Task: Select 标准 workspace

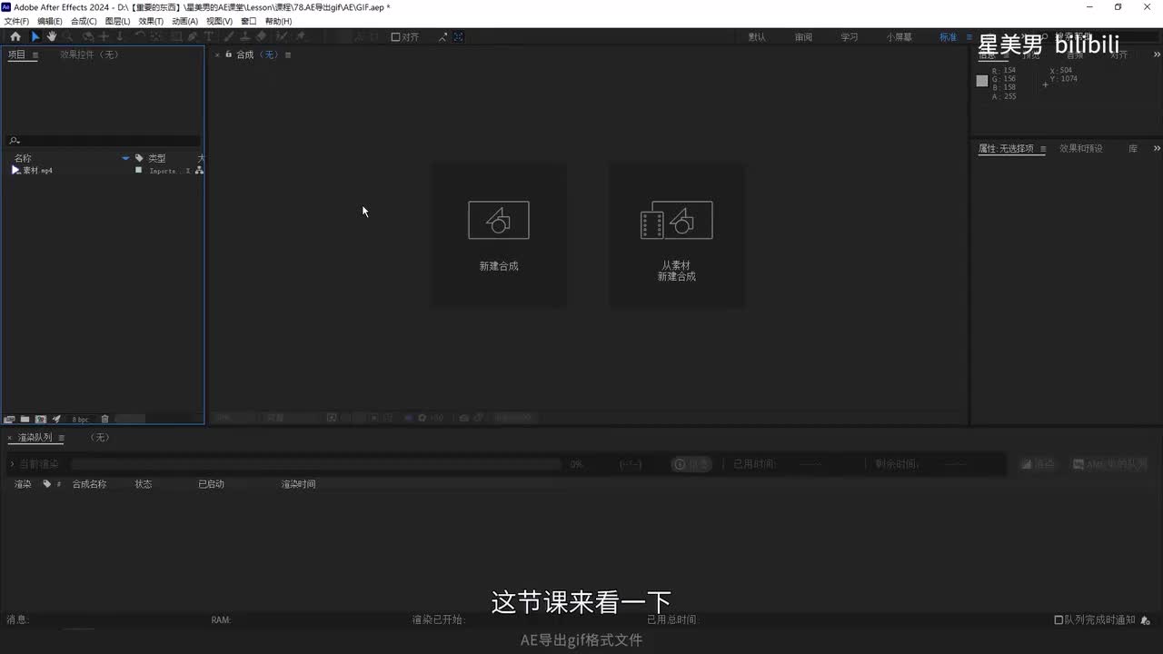Action: pos(948,37)
